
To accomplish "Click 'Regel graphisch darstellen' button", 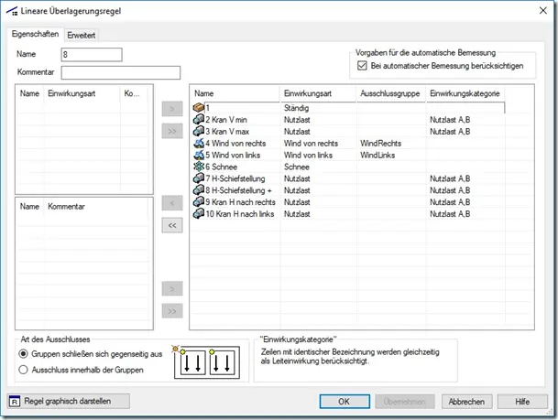I will tap(68, 401).
